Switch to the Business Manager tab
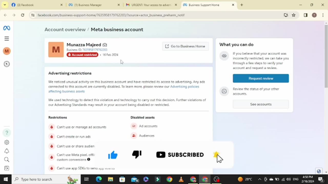The height and width of the screenshot is (184, 328). 94,5
